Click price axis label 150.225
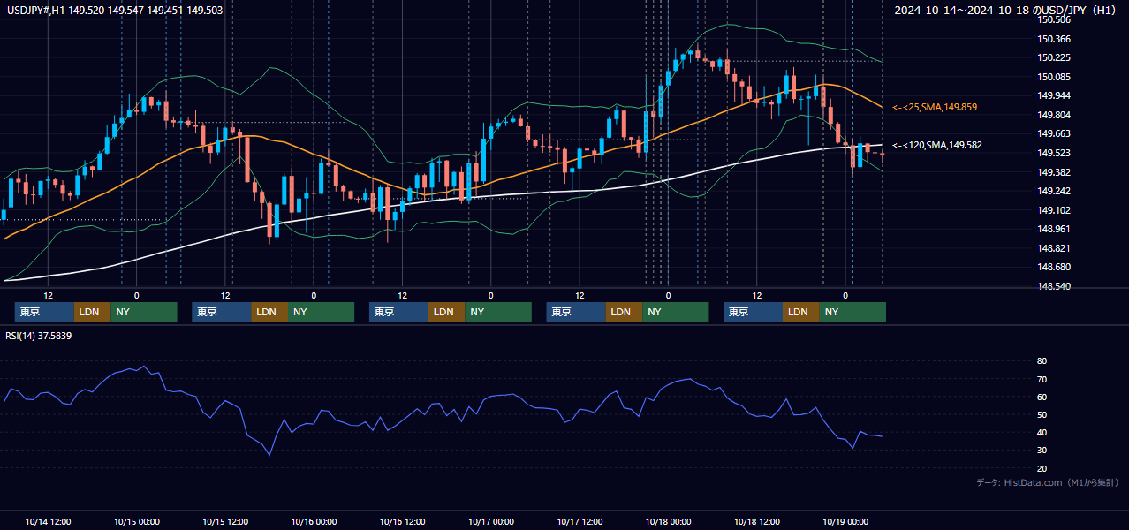Image resolution: width=1129 pixels, height=530 pixels. coord(1054,57)
